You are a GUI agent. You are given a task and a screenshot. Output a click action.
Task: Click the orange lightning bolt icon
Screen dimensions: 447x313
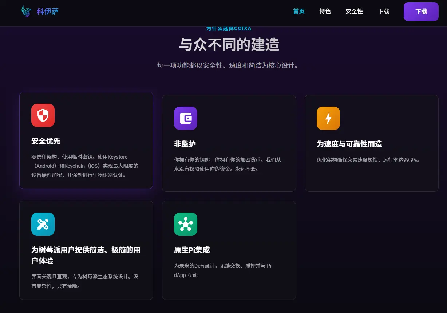coord(328,118)
